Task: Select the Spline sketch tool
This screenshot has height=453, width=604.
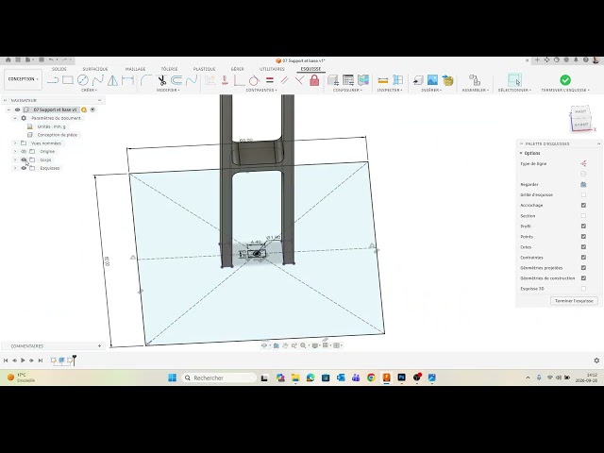Action: 98,80
